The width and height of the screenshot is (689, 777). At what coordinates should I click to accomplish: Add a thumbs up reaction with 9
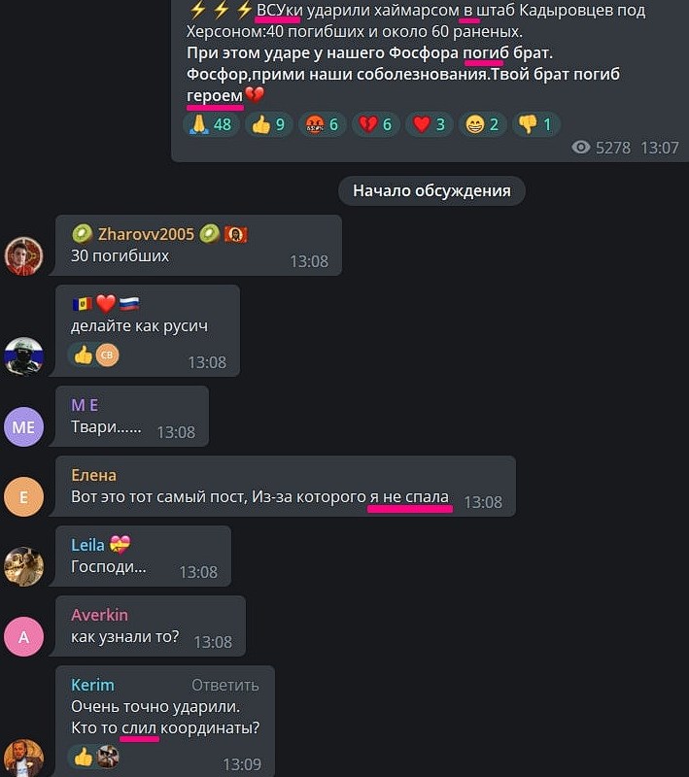(x=268, y=124)
